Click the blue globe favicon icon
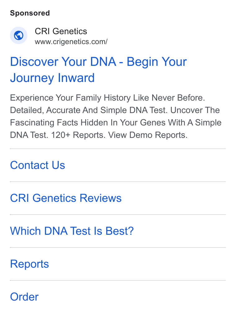This screenshot has width=236, height=313. (x=19, y=35)
